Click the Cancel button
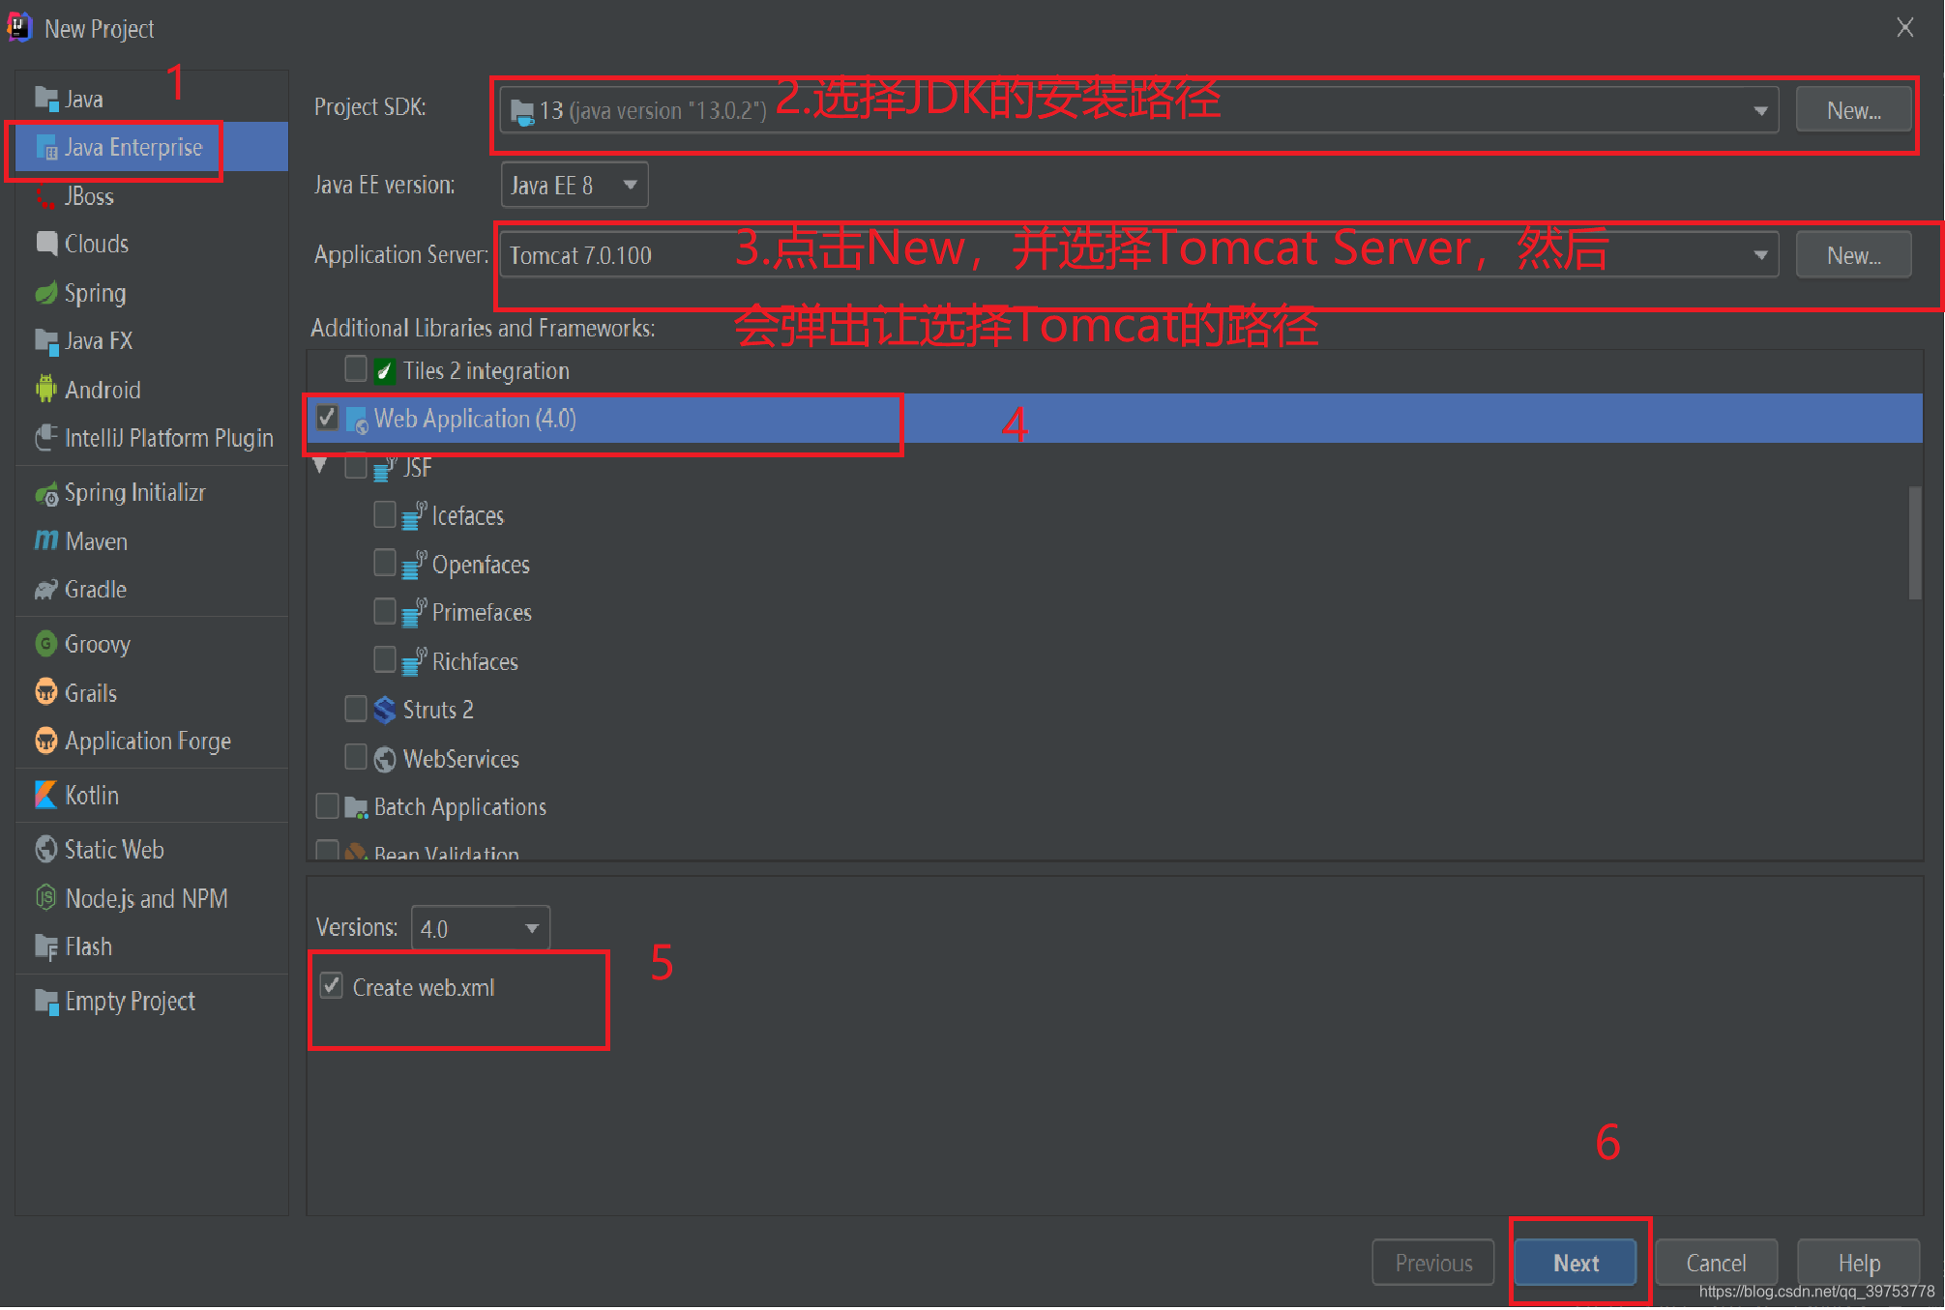The image size is (1945, 1310). coord(1716,1263)
